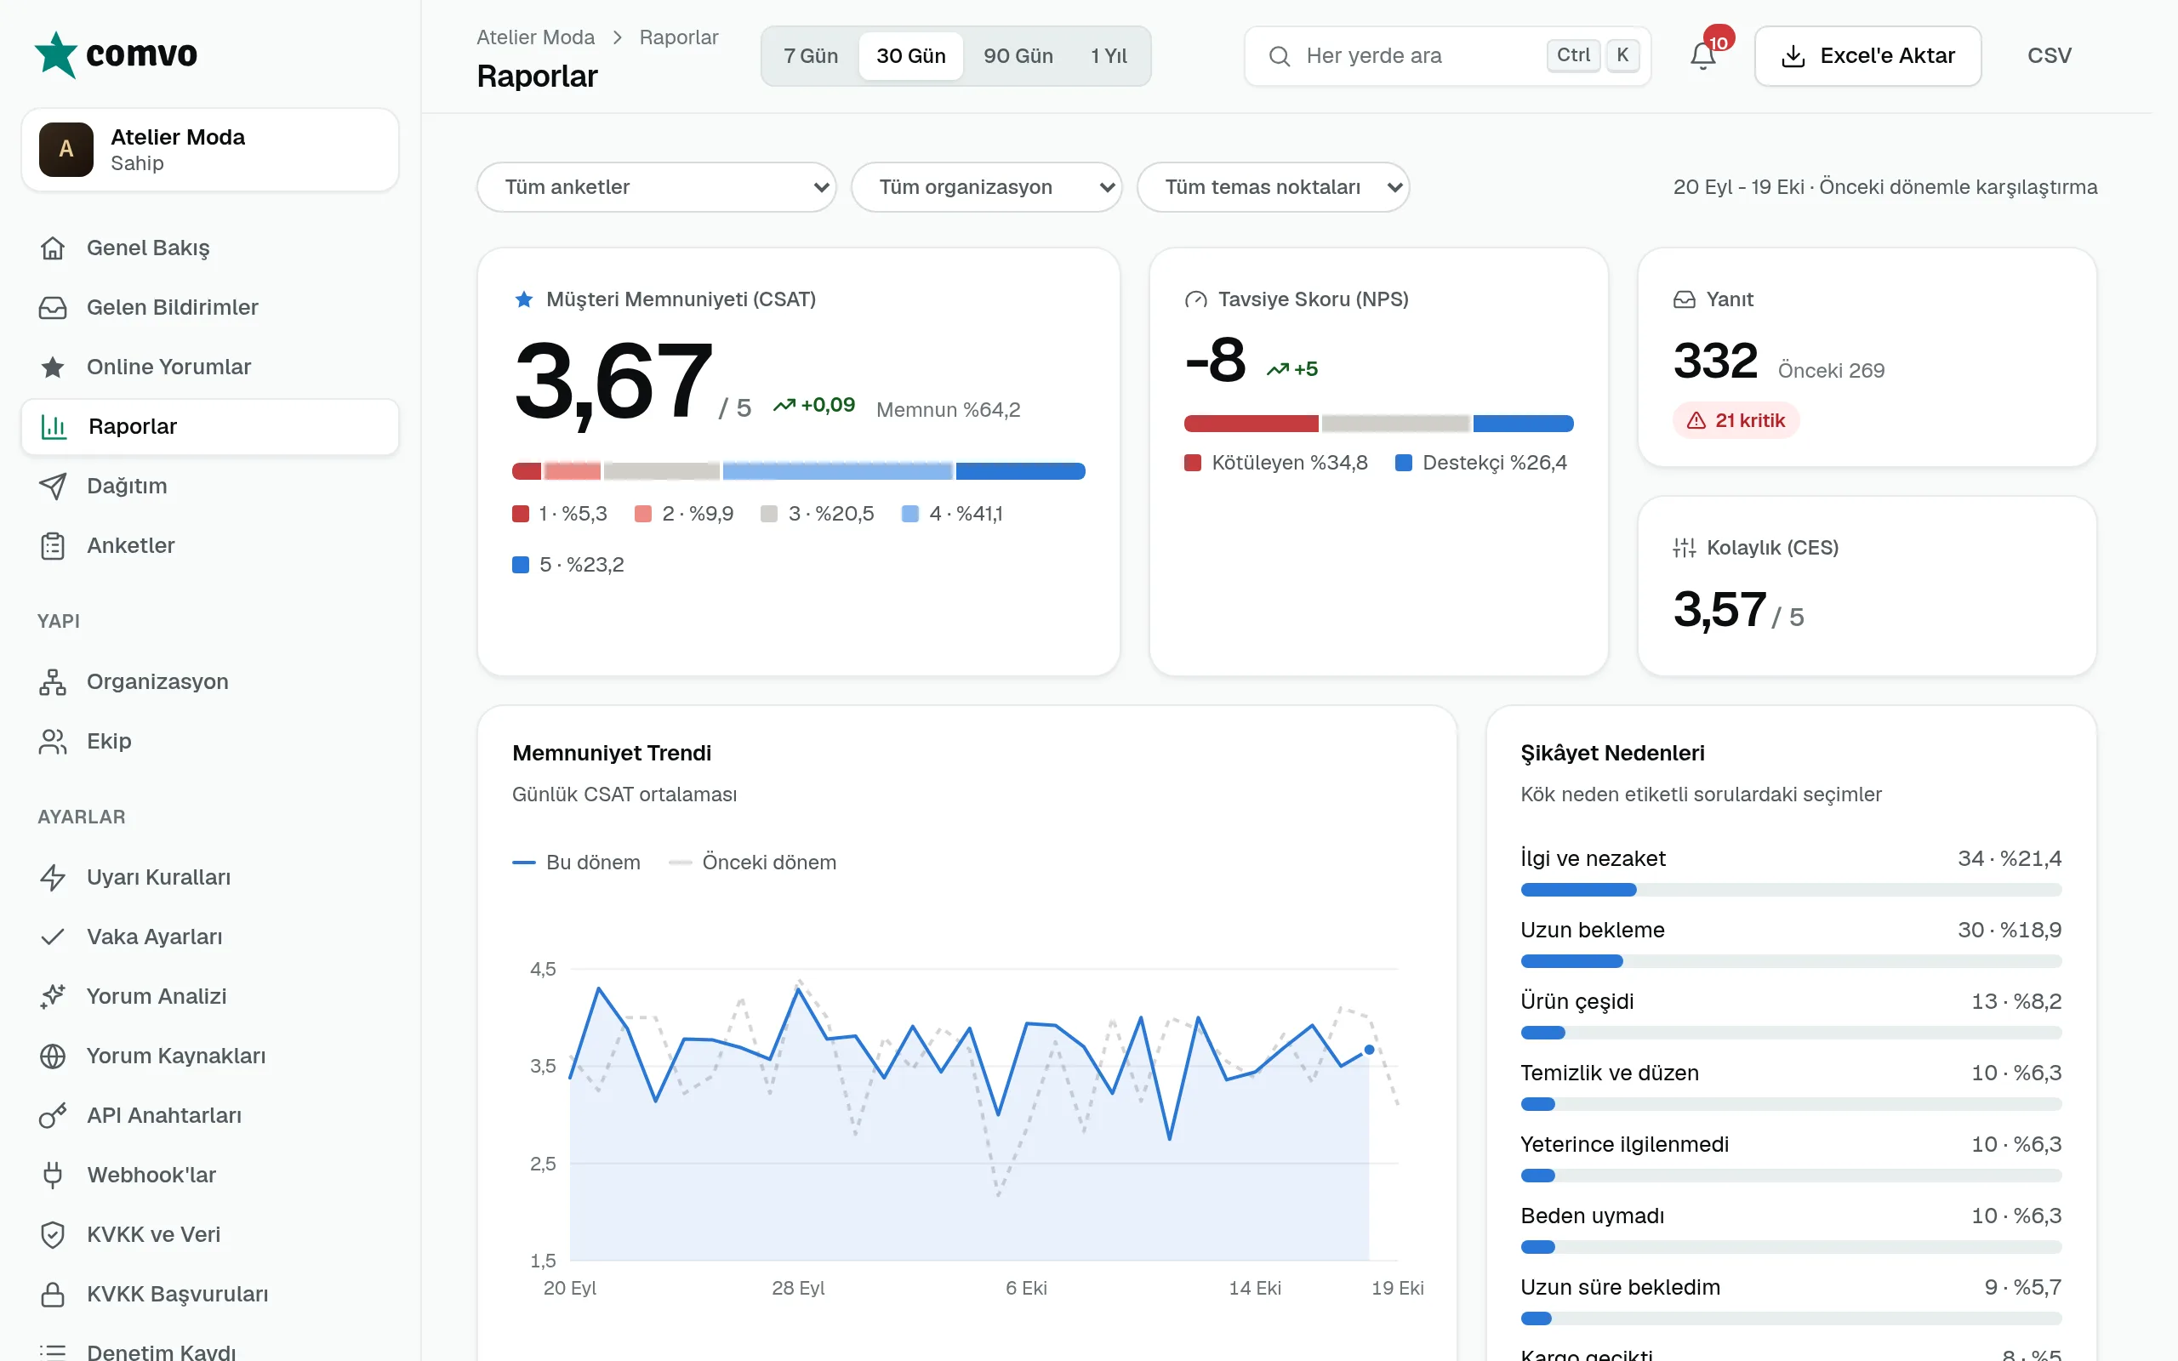Select the Online Yorumlar star icon

pyautogui.click(x=53, y=367)
